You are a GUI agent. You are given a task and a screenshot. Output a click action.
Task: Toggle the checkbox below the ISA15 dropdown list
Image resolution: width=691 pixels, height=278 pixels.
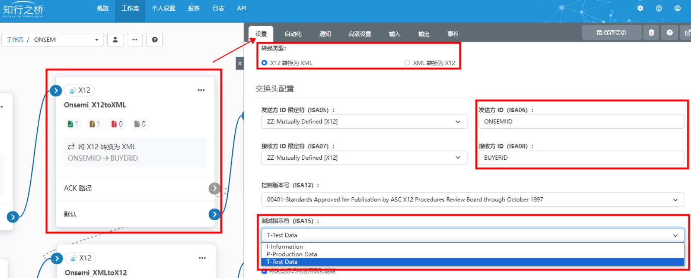[x=264, y=271]
